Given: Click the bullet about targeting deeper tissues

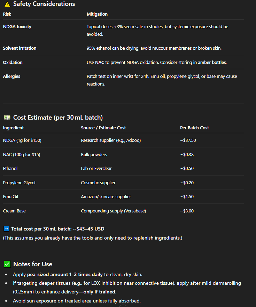Looking at the screenshot, I should coord(127,288).
